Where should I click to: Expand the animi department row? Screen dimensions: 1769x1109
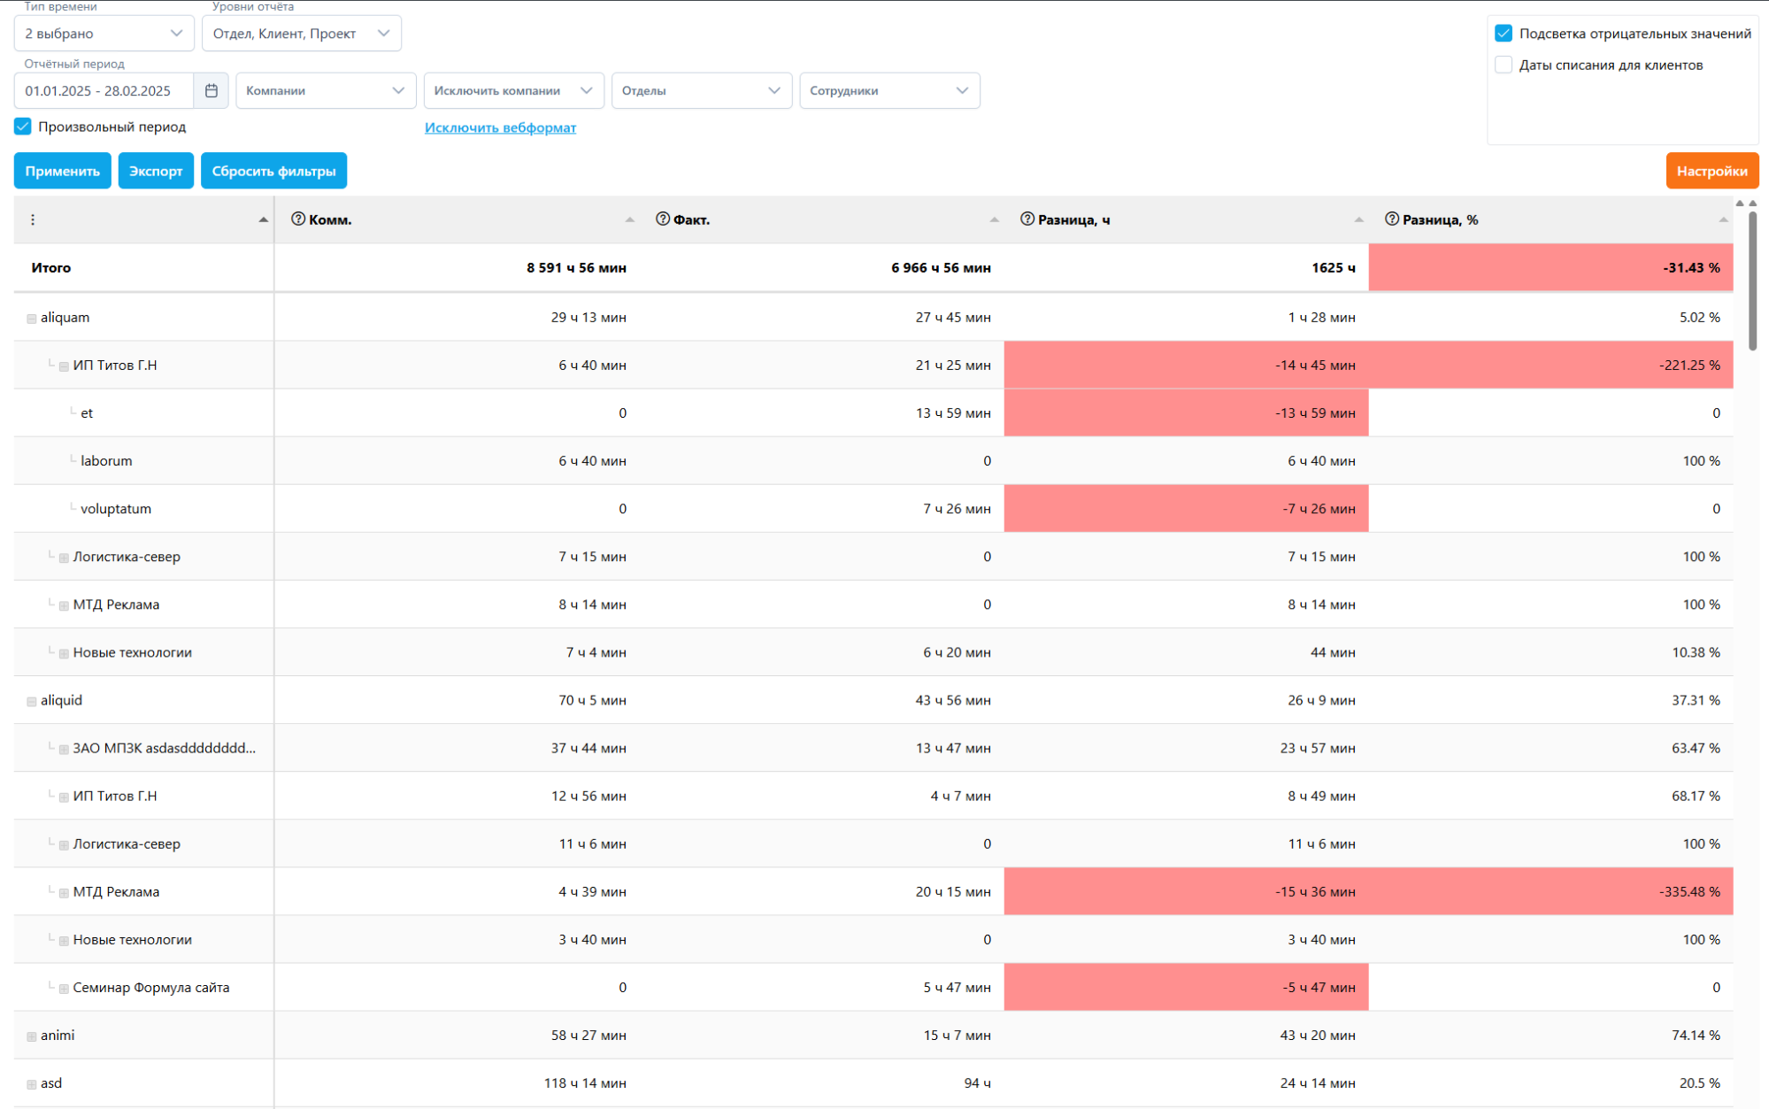32,1036
